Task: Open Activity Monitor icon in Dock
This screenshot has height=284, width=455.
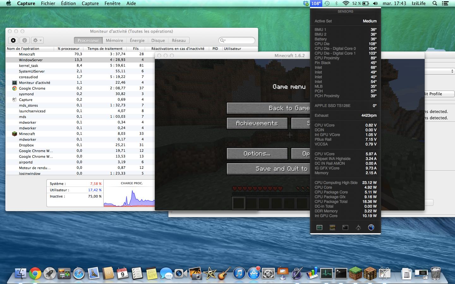Action: pos(326,273)
